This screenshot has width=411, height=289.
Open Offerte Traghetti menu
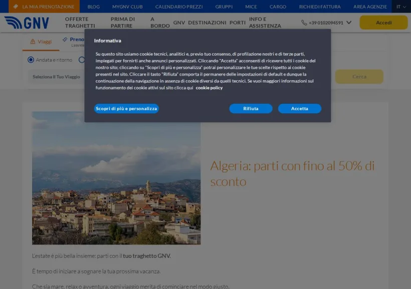(x=80, y=23)
